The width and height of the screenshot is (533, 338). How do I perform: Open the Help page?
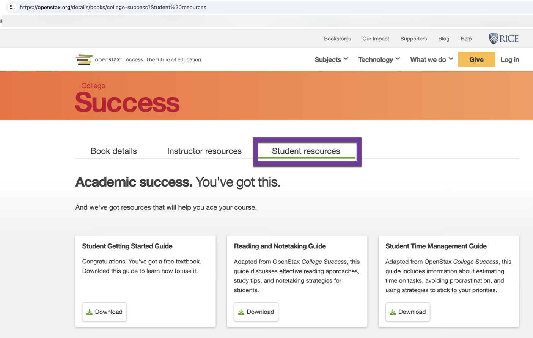pos(466,39)
